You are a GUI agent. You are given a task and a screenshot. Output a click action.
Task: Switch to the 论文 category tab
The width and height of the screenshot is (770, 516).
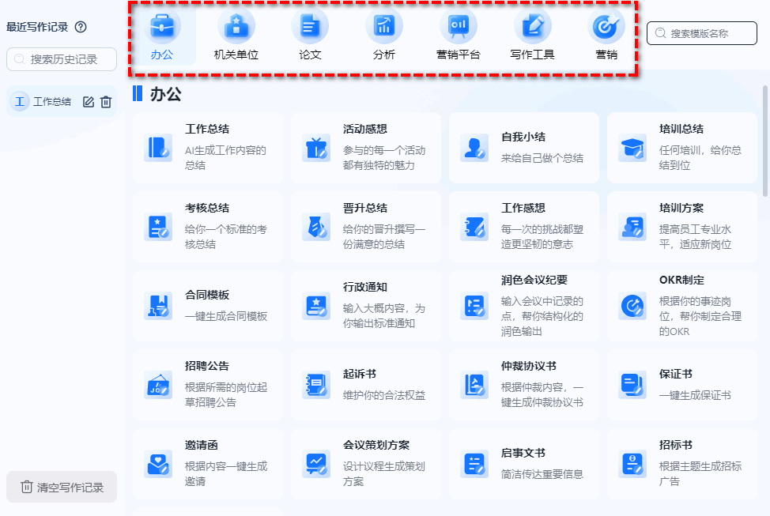(x=310, y=35)
